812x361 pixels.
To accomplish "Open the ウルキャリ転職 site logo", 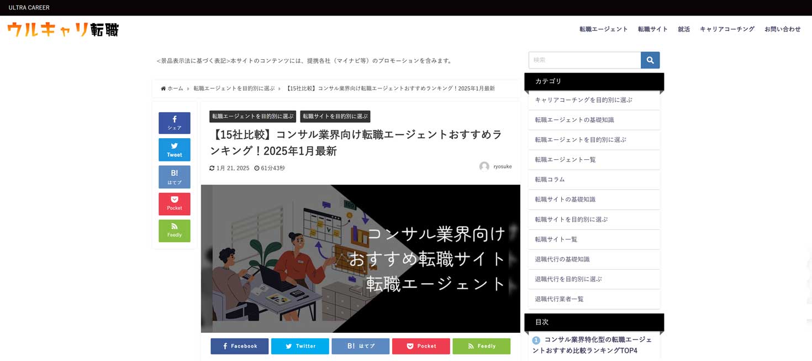I will pyautogui.click(x=63, y=29).
